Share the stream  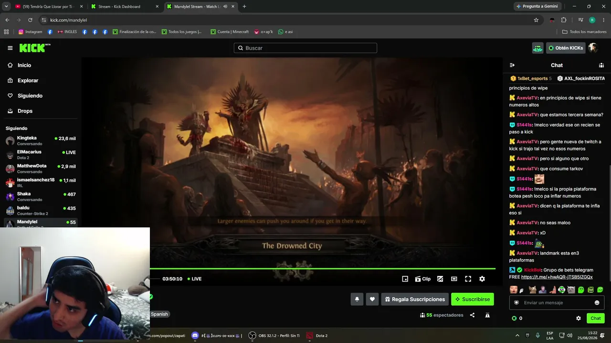(472, 315)
